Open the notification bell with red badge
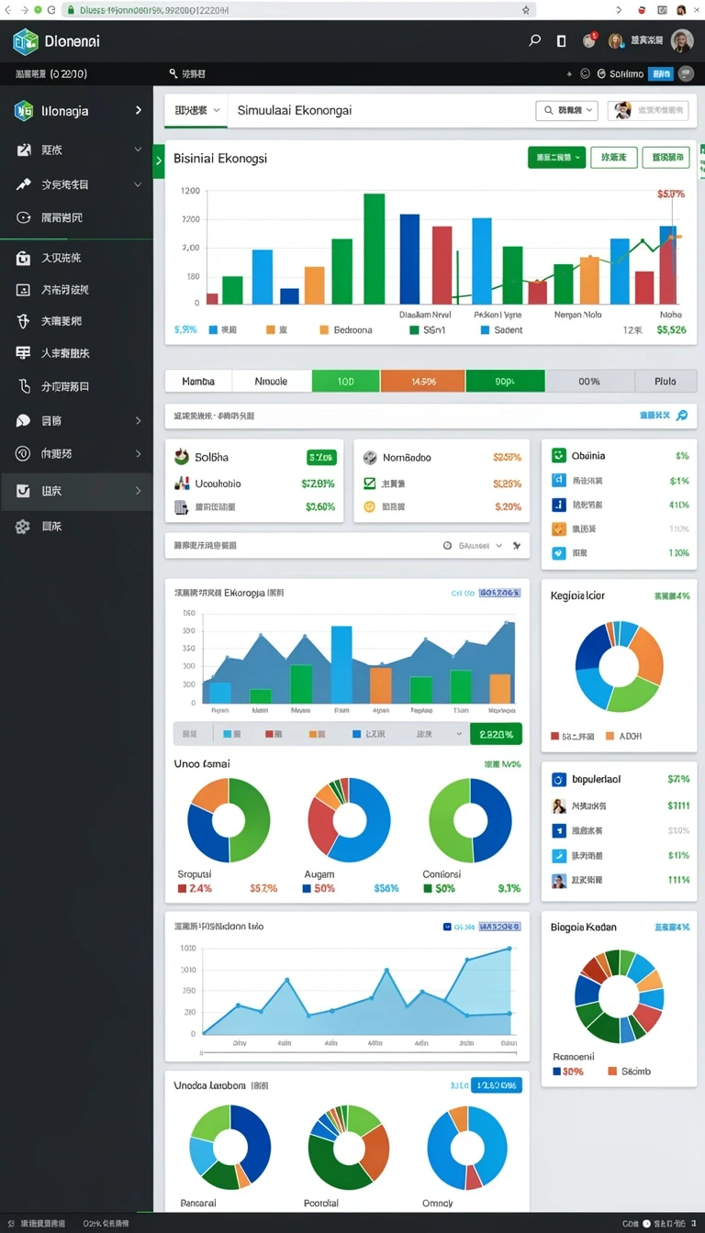705x1233 pixels. 589,40
